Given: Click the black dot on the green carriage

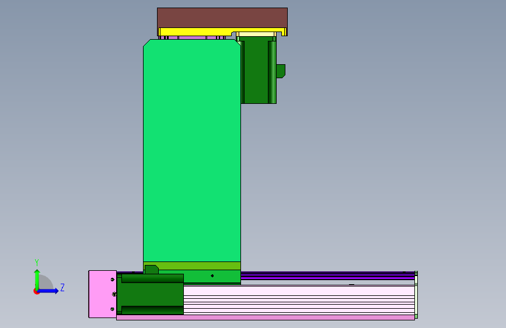Looking at the screenshot, I should pos(212,275).
